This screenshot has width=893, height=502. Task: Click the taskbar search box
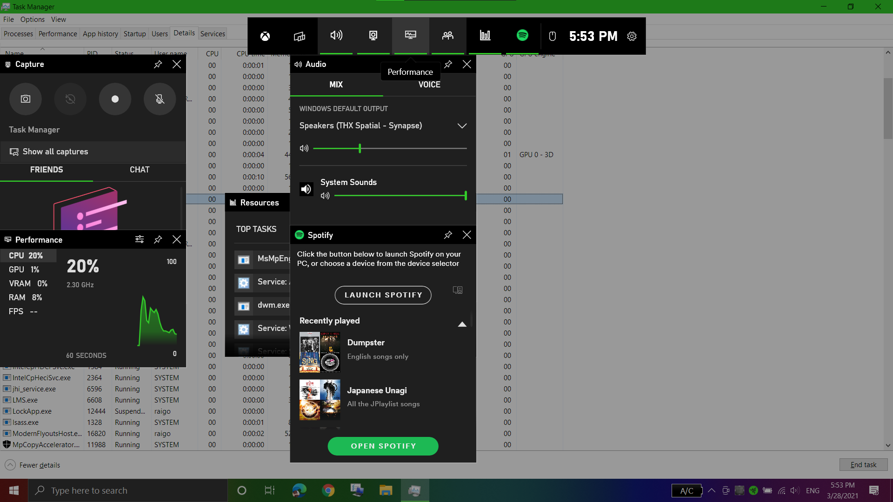pyautogui.click(x=128, y=490)
